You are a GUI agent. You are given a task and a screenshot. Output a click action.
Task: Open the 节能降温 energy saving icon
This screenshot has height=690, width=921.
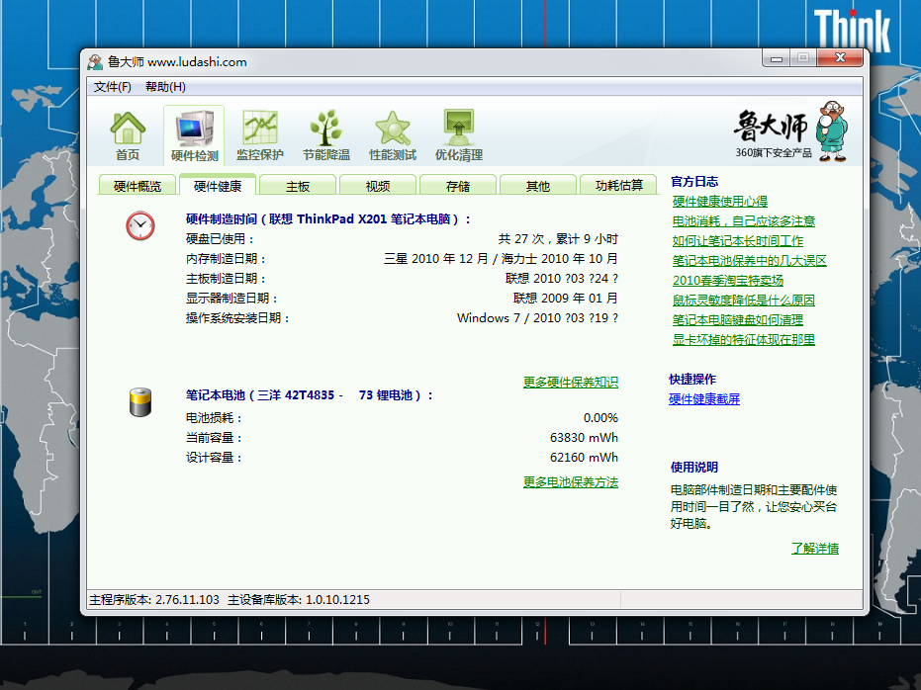click(x=326, y=136)
